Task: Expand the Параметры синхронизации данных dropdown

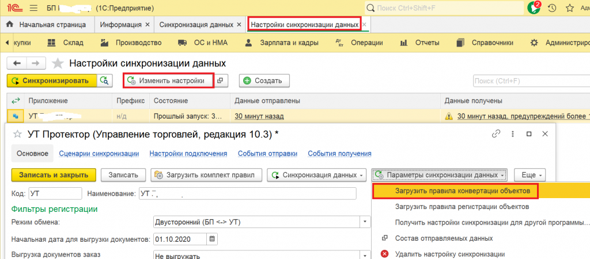Action: click(440, 175)
